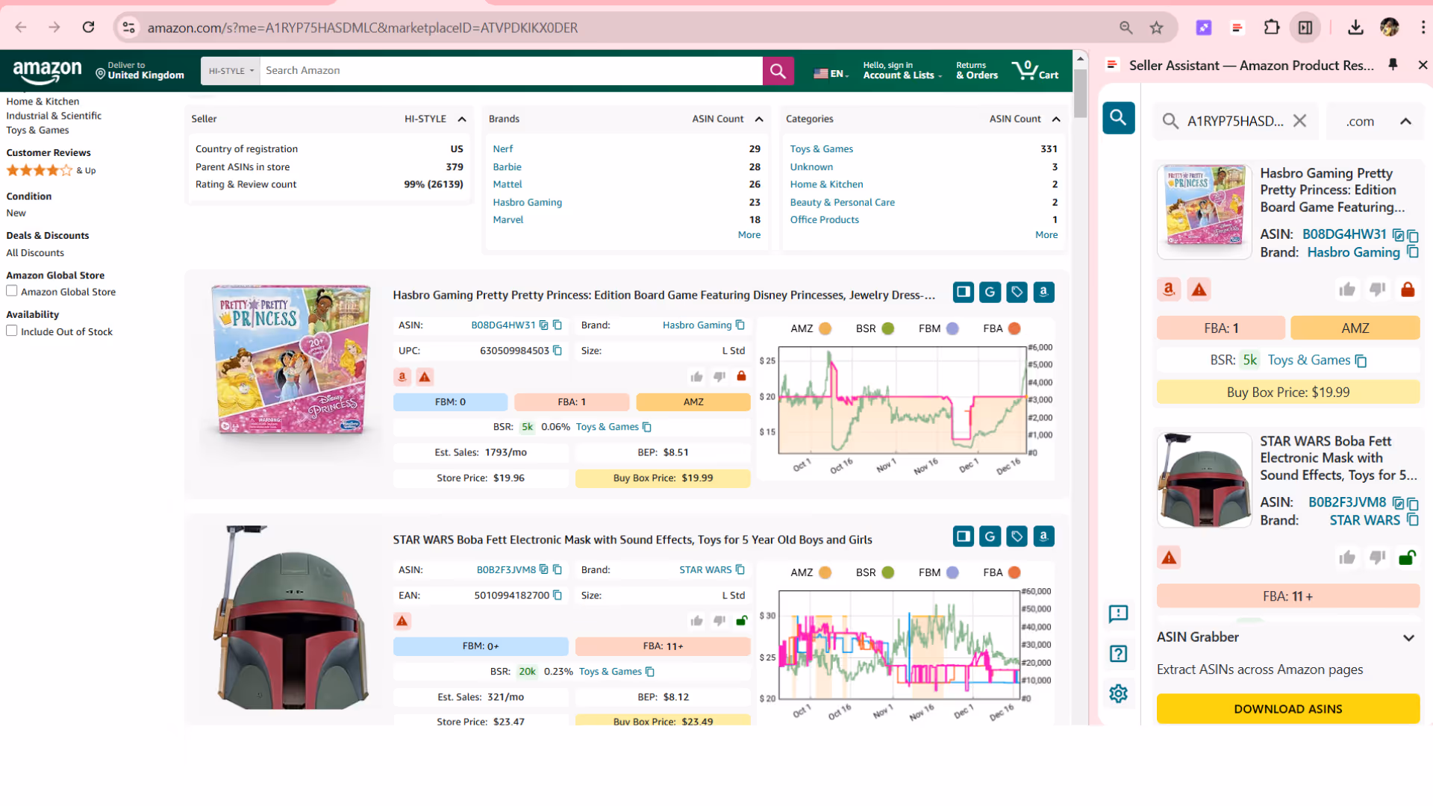Click Amazon search magnifier button
This screenshot has width=1433, height=806.
(778, 71)
